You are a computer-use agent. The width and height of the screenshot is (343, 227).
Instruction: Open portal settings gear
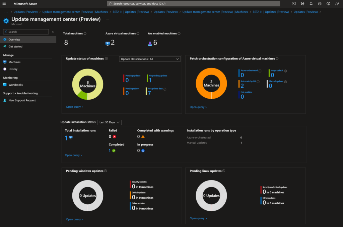point(320,4)
